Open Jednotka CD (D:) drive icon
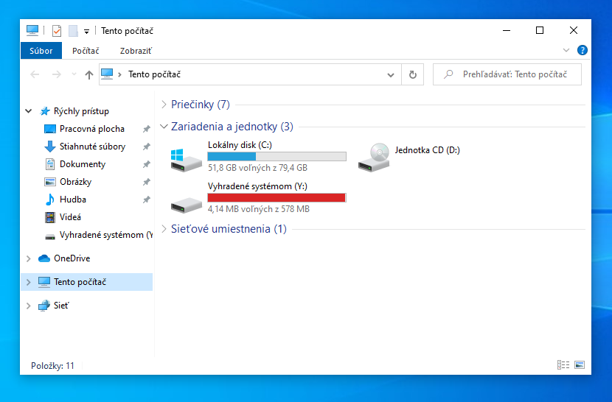612x402 pixels. click(x=373, y=156)
